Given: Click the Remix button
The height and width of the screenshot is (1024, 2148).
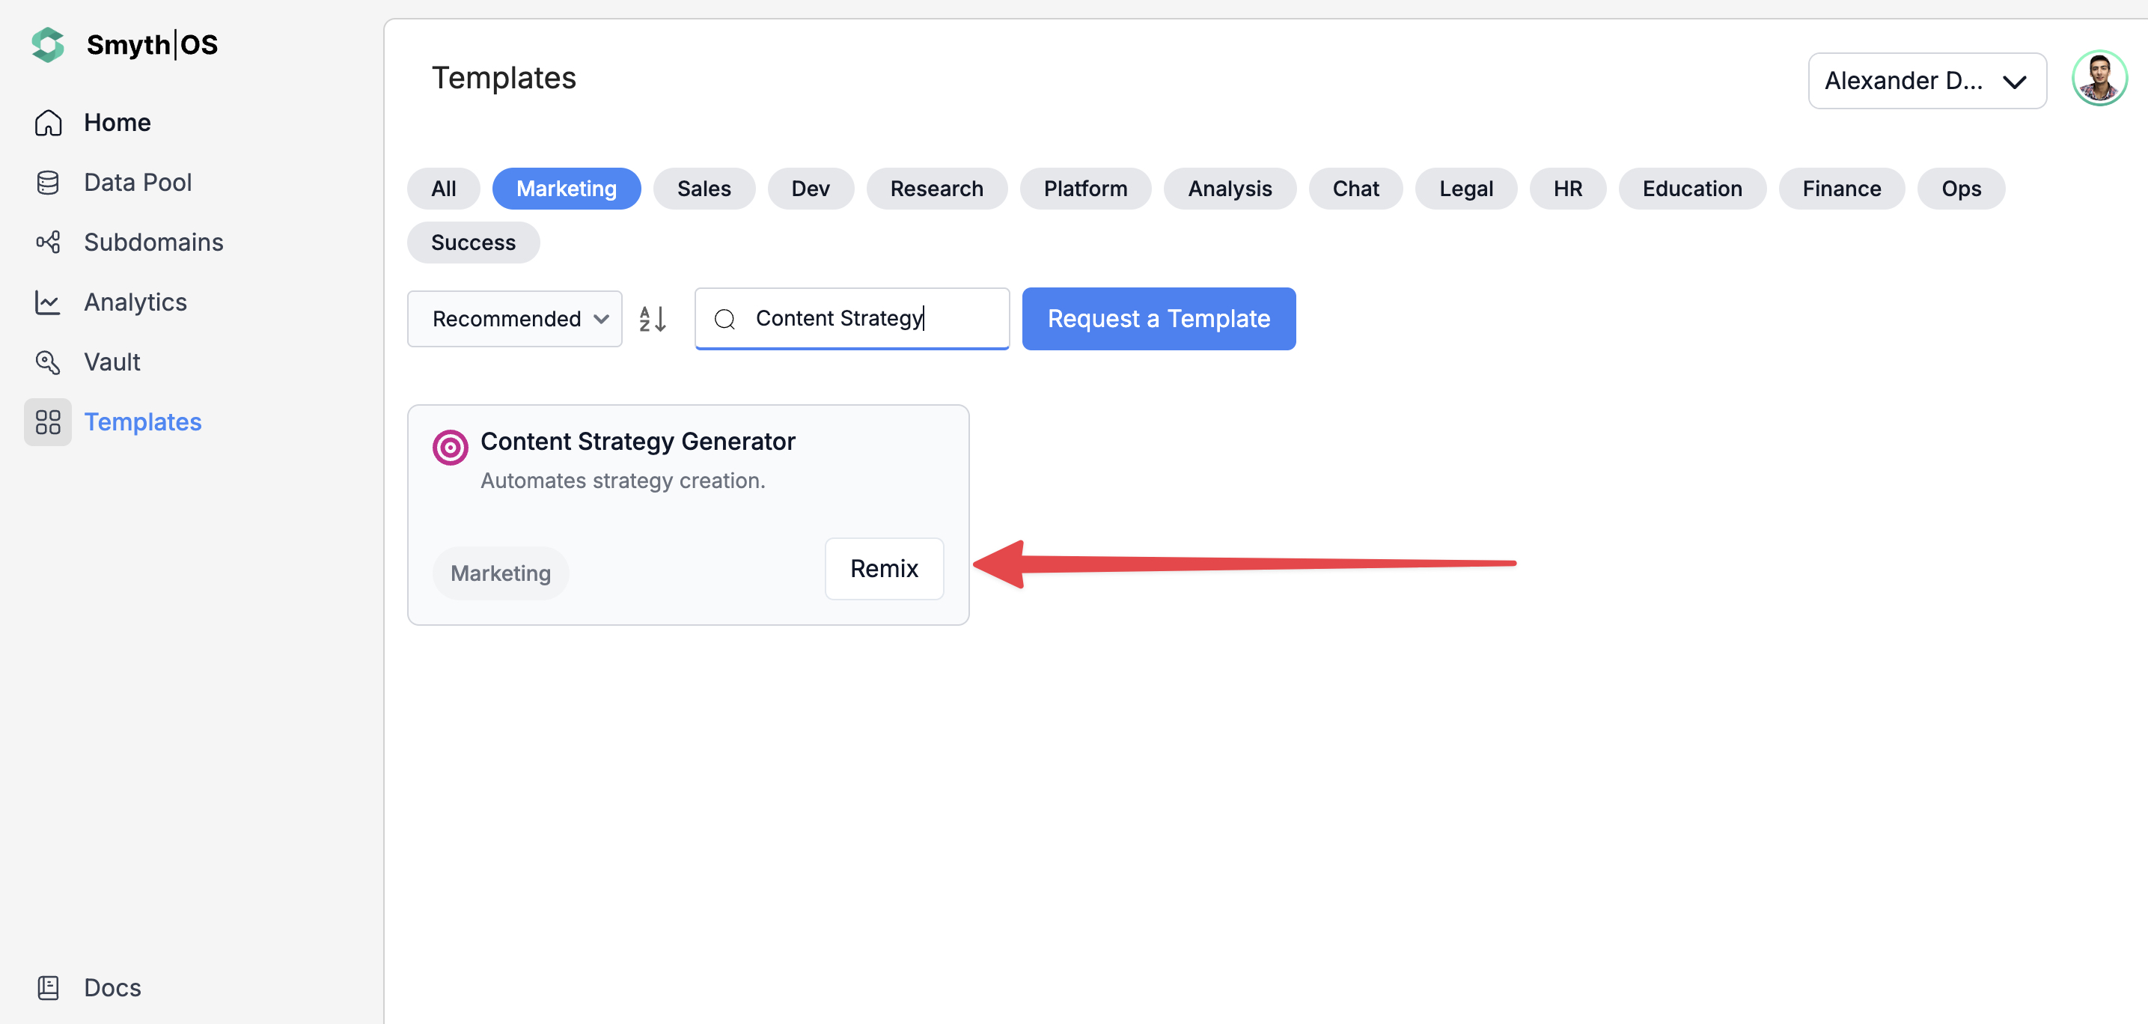Looking at the screenshot, I should click(883, 569).
